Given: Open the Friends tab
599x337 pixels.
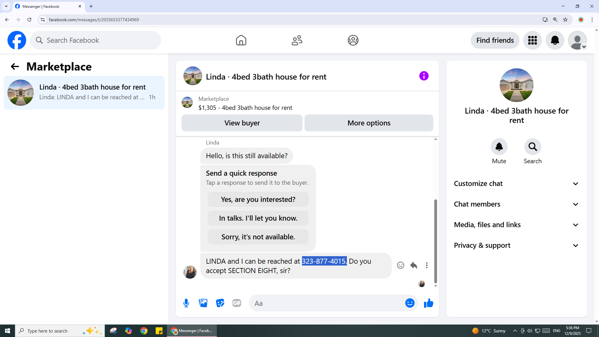Looking at the screenshot, I should click(297, 40).
